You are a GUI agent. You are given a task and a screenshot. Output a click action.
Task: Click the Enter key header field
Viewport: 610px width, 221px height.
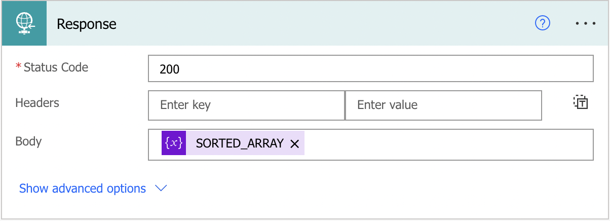click(246, 105)
